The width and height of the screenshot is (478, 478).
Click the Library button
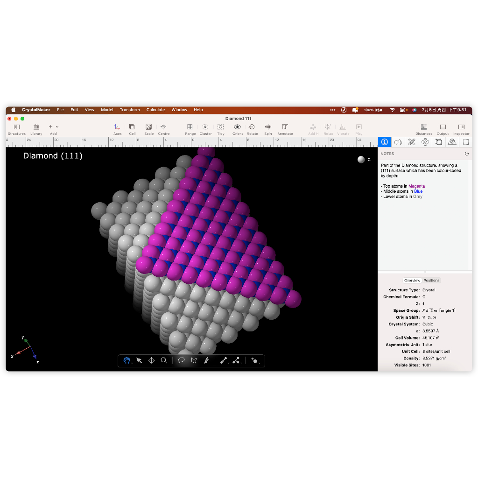pyautogui.click(x=36, y=127)
